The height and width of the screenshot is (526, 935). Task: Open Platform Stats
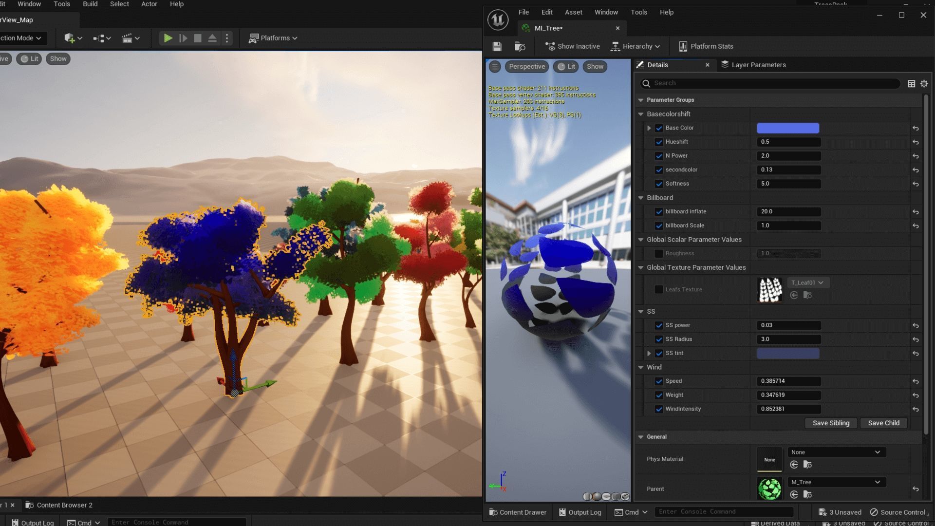(706, 46)
